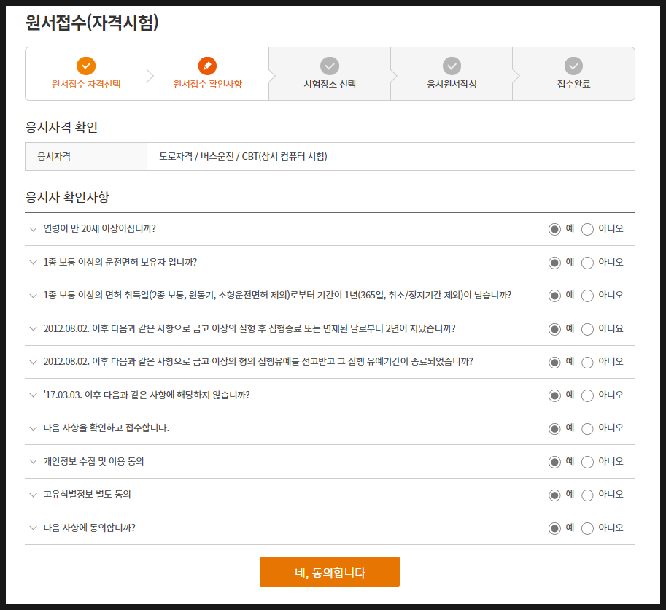Select 예 for 운전면허 보유자 question
The width and height of the screenshot is (666, 610).
point(554,263)
